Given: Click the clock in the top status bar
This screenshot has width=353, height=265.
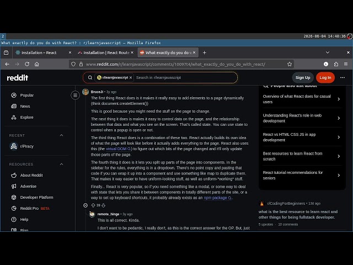Looking at the screenshot, I should [324, 36].
